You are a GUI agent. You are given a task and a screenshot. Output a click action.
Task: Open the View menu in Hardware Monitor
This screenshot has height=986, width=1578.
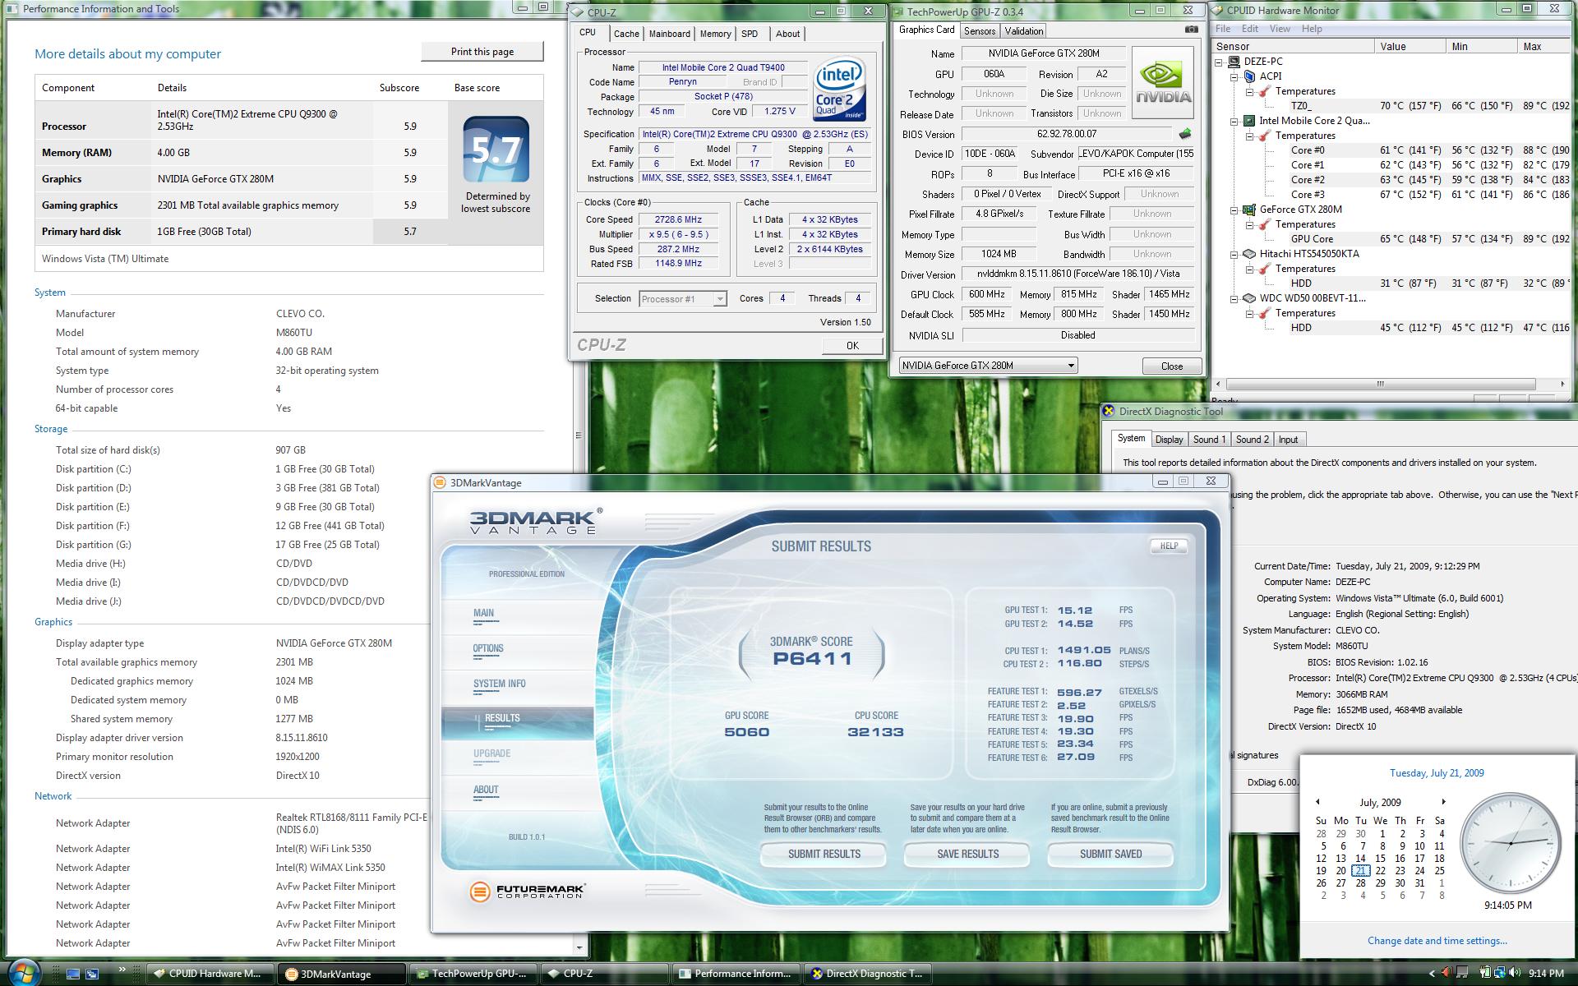click(x=1280, y=29)
